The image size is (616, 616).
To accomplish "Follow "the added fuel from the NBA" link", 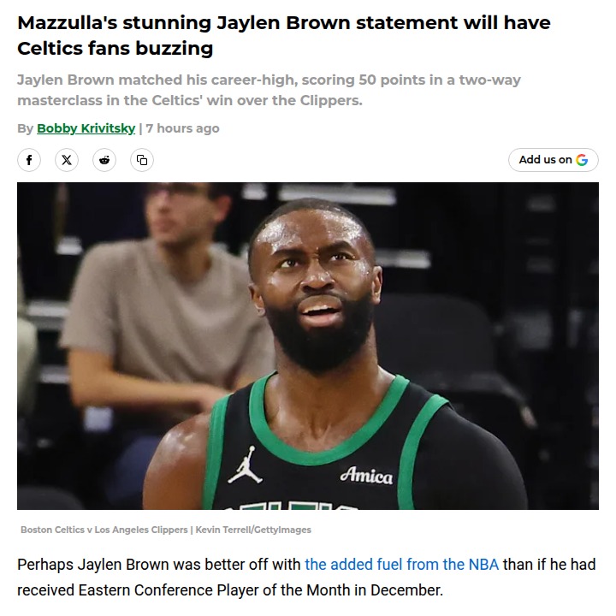I will coord(402,565).
